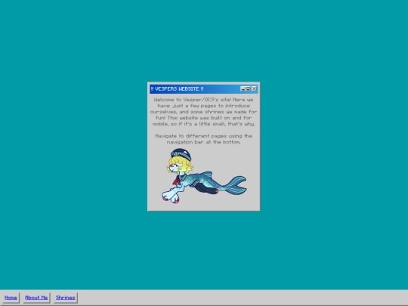Go to the About Me page
Viewport: 408px width, 306px height.
pos(36,298)
